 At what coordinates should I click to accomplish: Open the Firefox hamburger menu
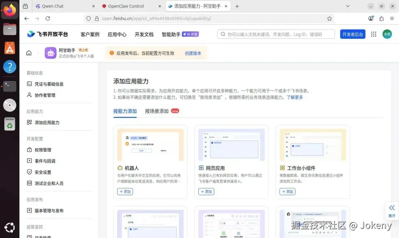pyautogui.click(x=392, y=18)
